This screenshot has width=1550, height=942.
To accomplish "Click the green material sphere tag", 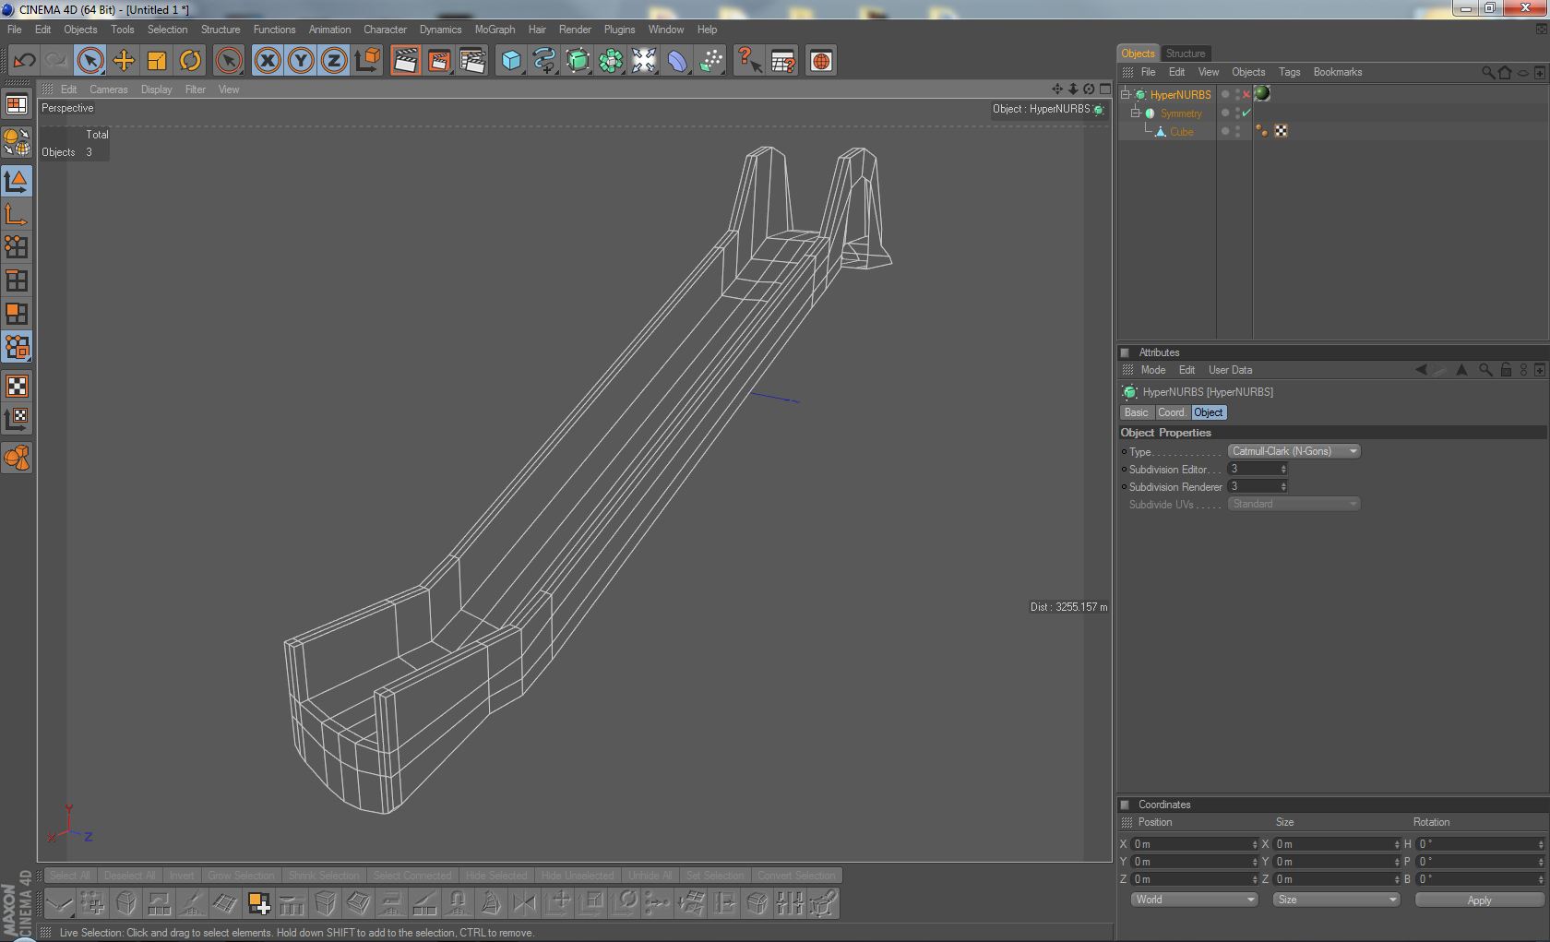I will point(1262,93).
